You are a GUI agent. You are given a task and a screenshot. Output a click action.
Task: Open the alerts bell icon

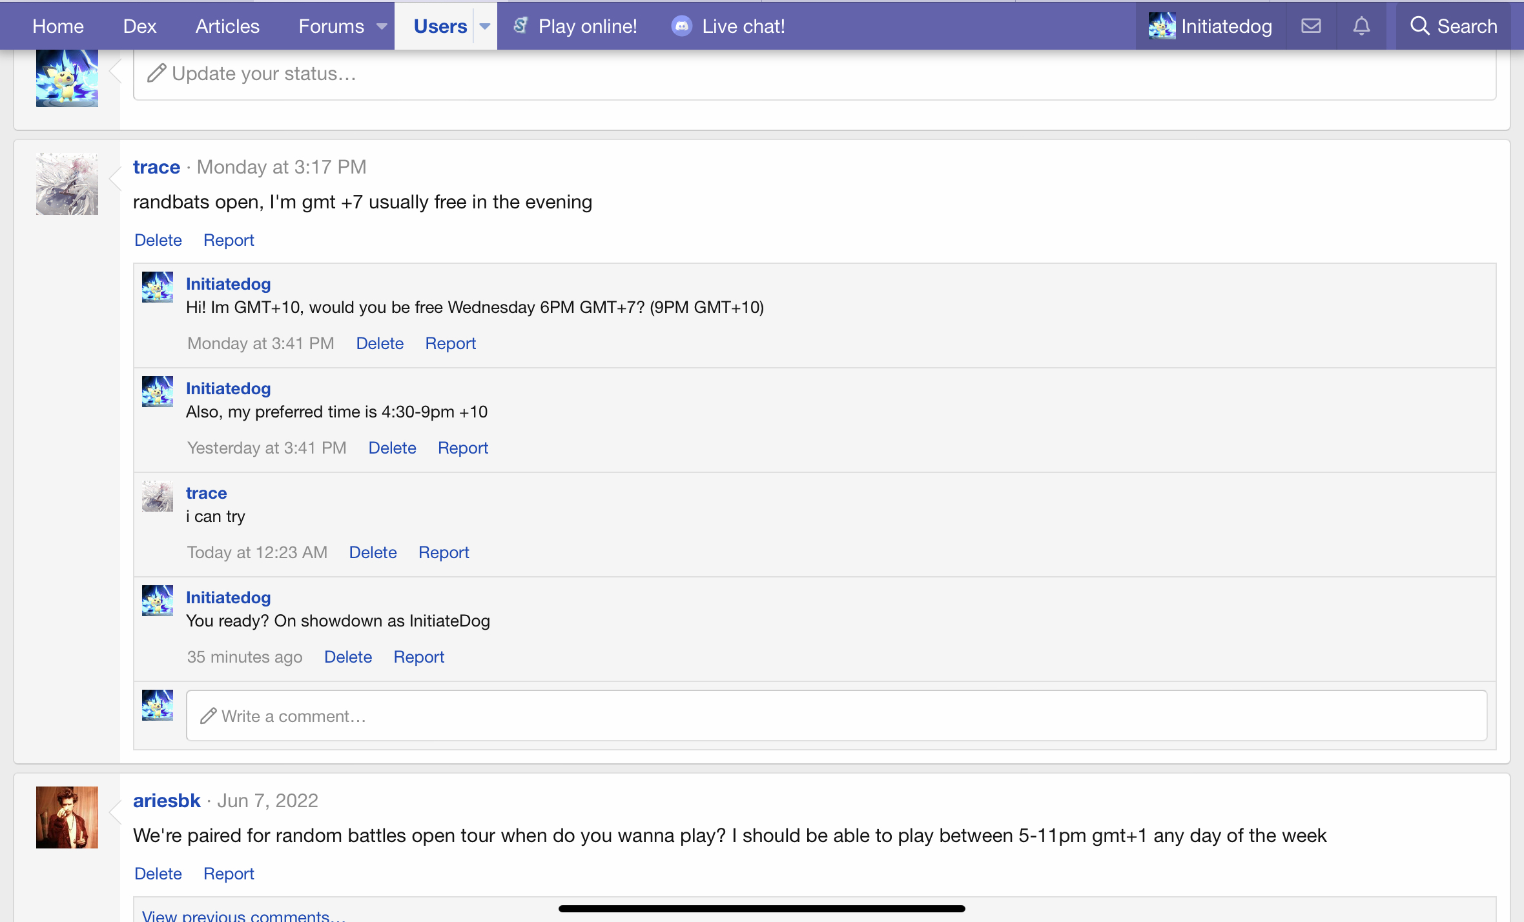pyautogui.click(x=1361, y=26)
